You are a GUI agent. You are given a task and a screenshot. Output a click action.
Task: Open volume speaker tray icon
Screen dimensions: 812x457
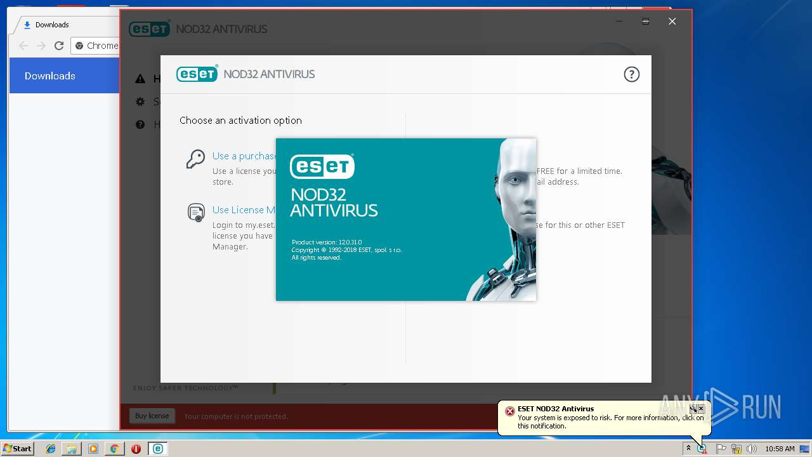pos(751,449)
